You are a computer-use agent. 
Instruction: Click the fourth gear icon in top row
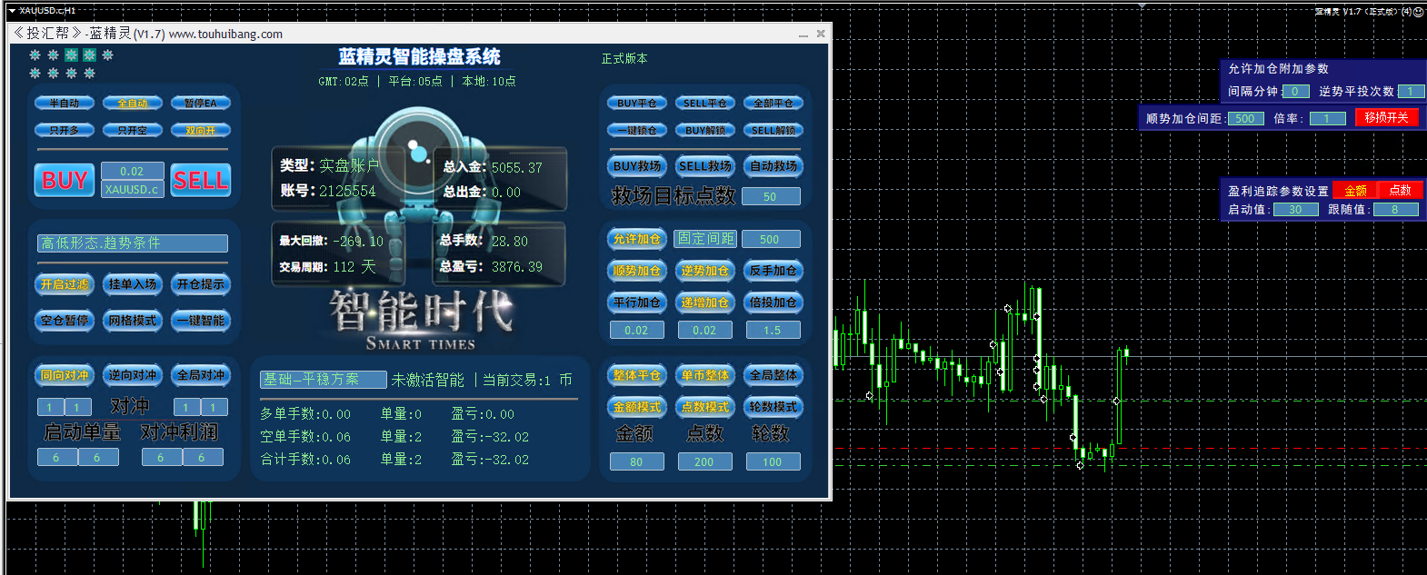click(x=89, y=55)
